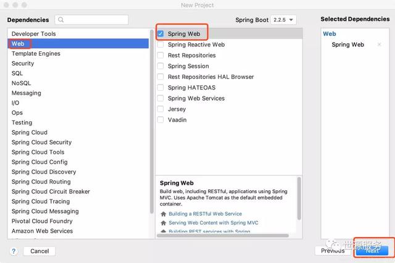Screen dimensions: 395x263
Task: Select Spring Cloud Config category
Action: 78,162
